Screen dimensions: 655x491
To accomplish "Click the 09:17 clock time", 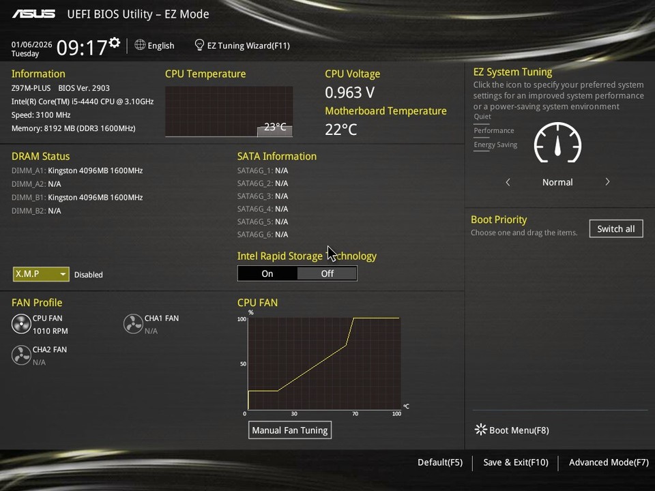I will (x=81, y=47).
